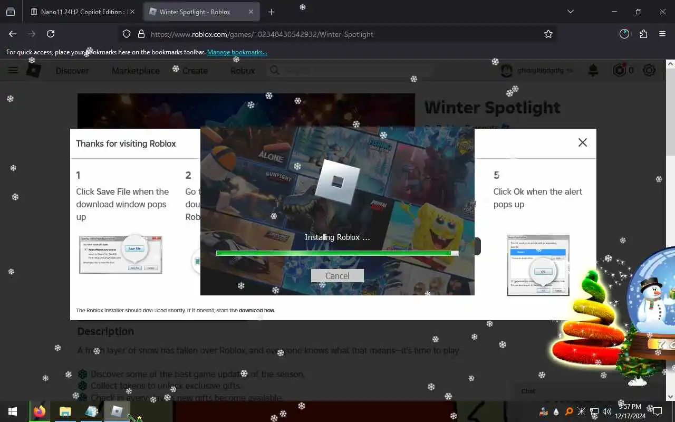675x422 pixels.
Task: Open the Windows Start menu
Action: (x=13, y=411)
